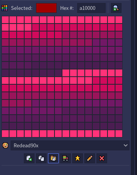Select the last bright pink swatch in second row
Image resolution: width=137 pixels, height=175 pixels.
[x=28, y=27]
